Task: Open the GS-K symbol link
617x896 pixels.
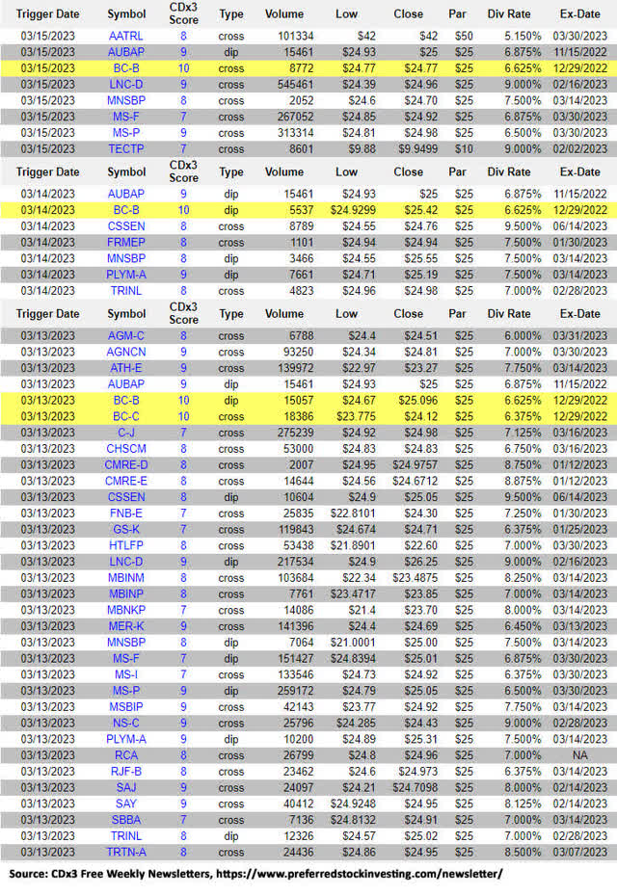Action: tap(125, 530)
